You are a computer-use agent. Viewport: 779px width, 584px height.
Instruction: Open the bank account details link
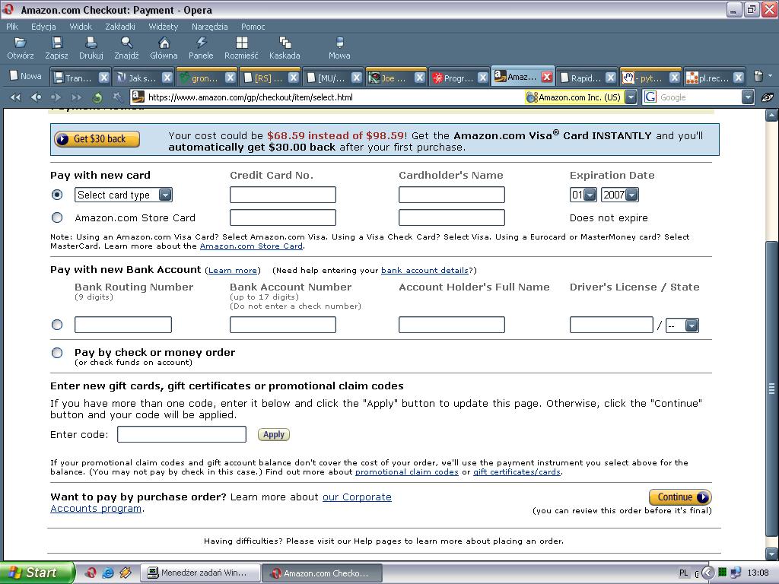424,271
